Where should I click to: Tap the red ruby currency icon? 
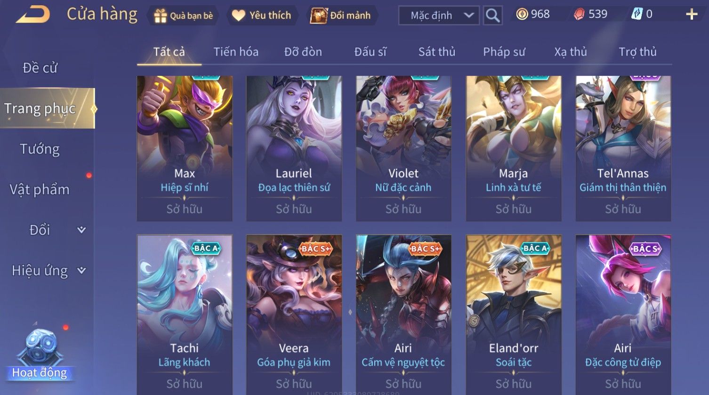[x=579, y=15]
